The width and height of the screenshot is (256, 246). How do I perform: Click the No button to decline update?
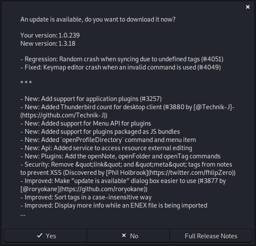point(128,236)
